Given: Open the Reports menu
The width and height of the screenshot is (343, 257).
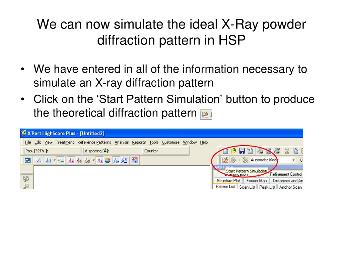Looking at the screenshot, I should tap(139, 142).
